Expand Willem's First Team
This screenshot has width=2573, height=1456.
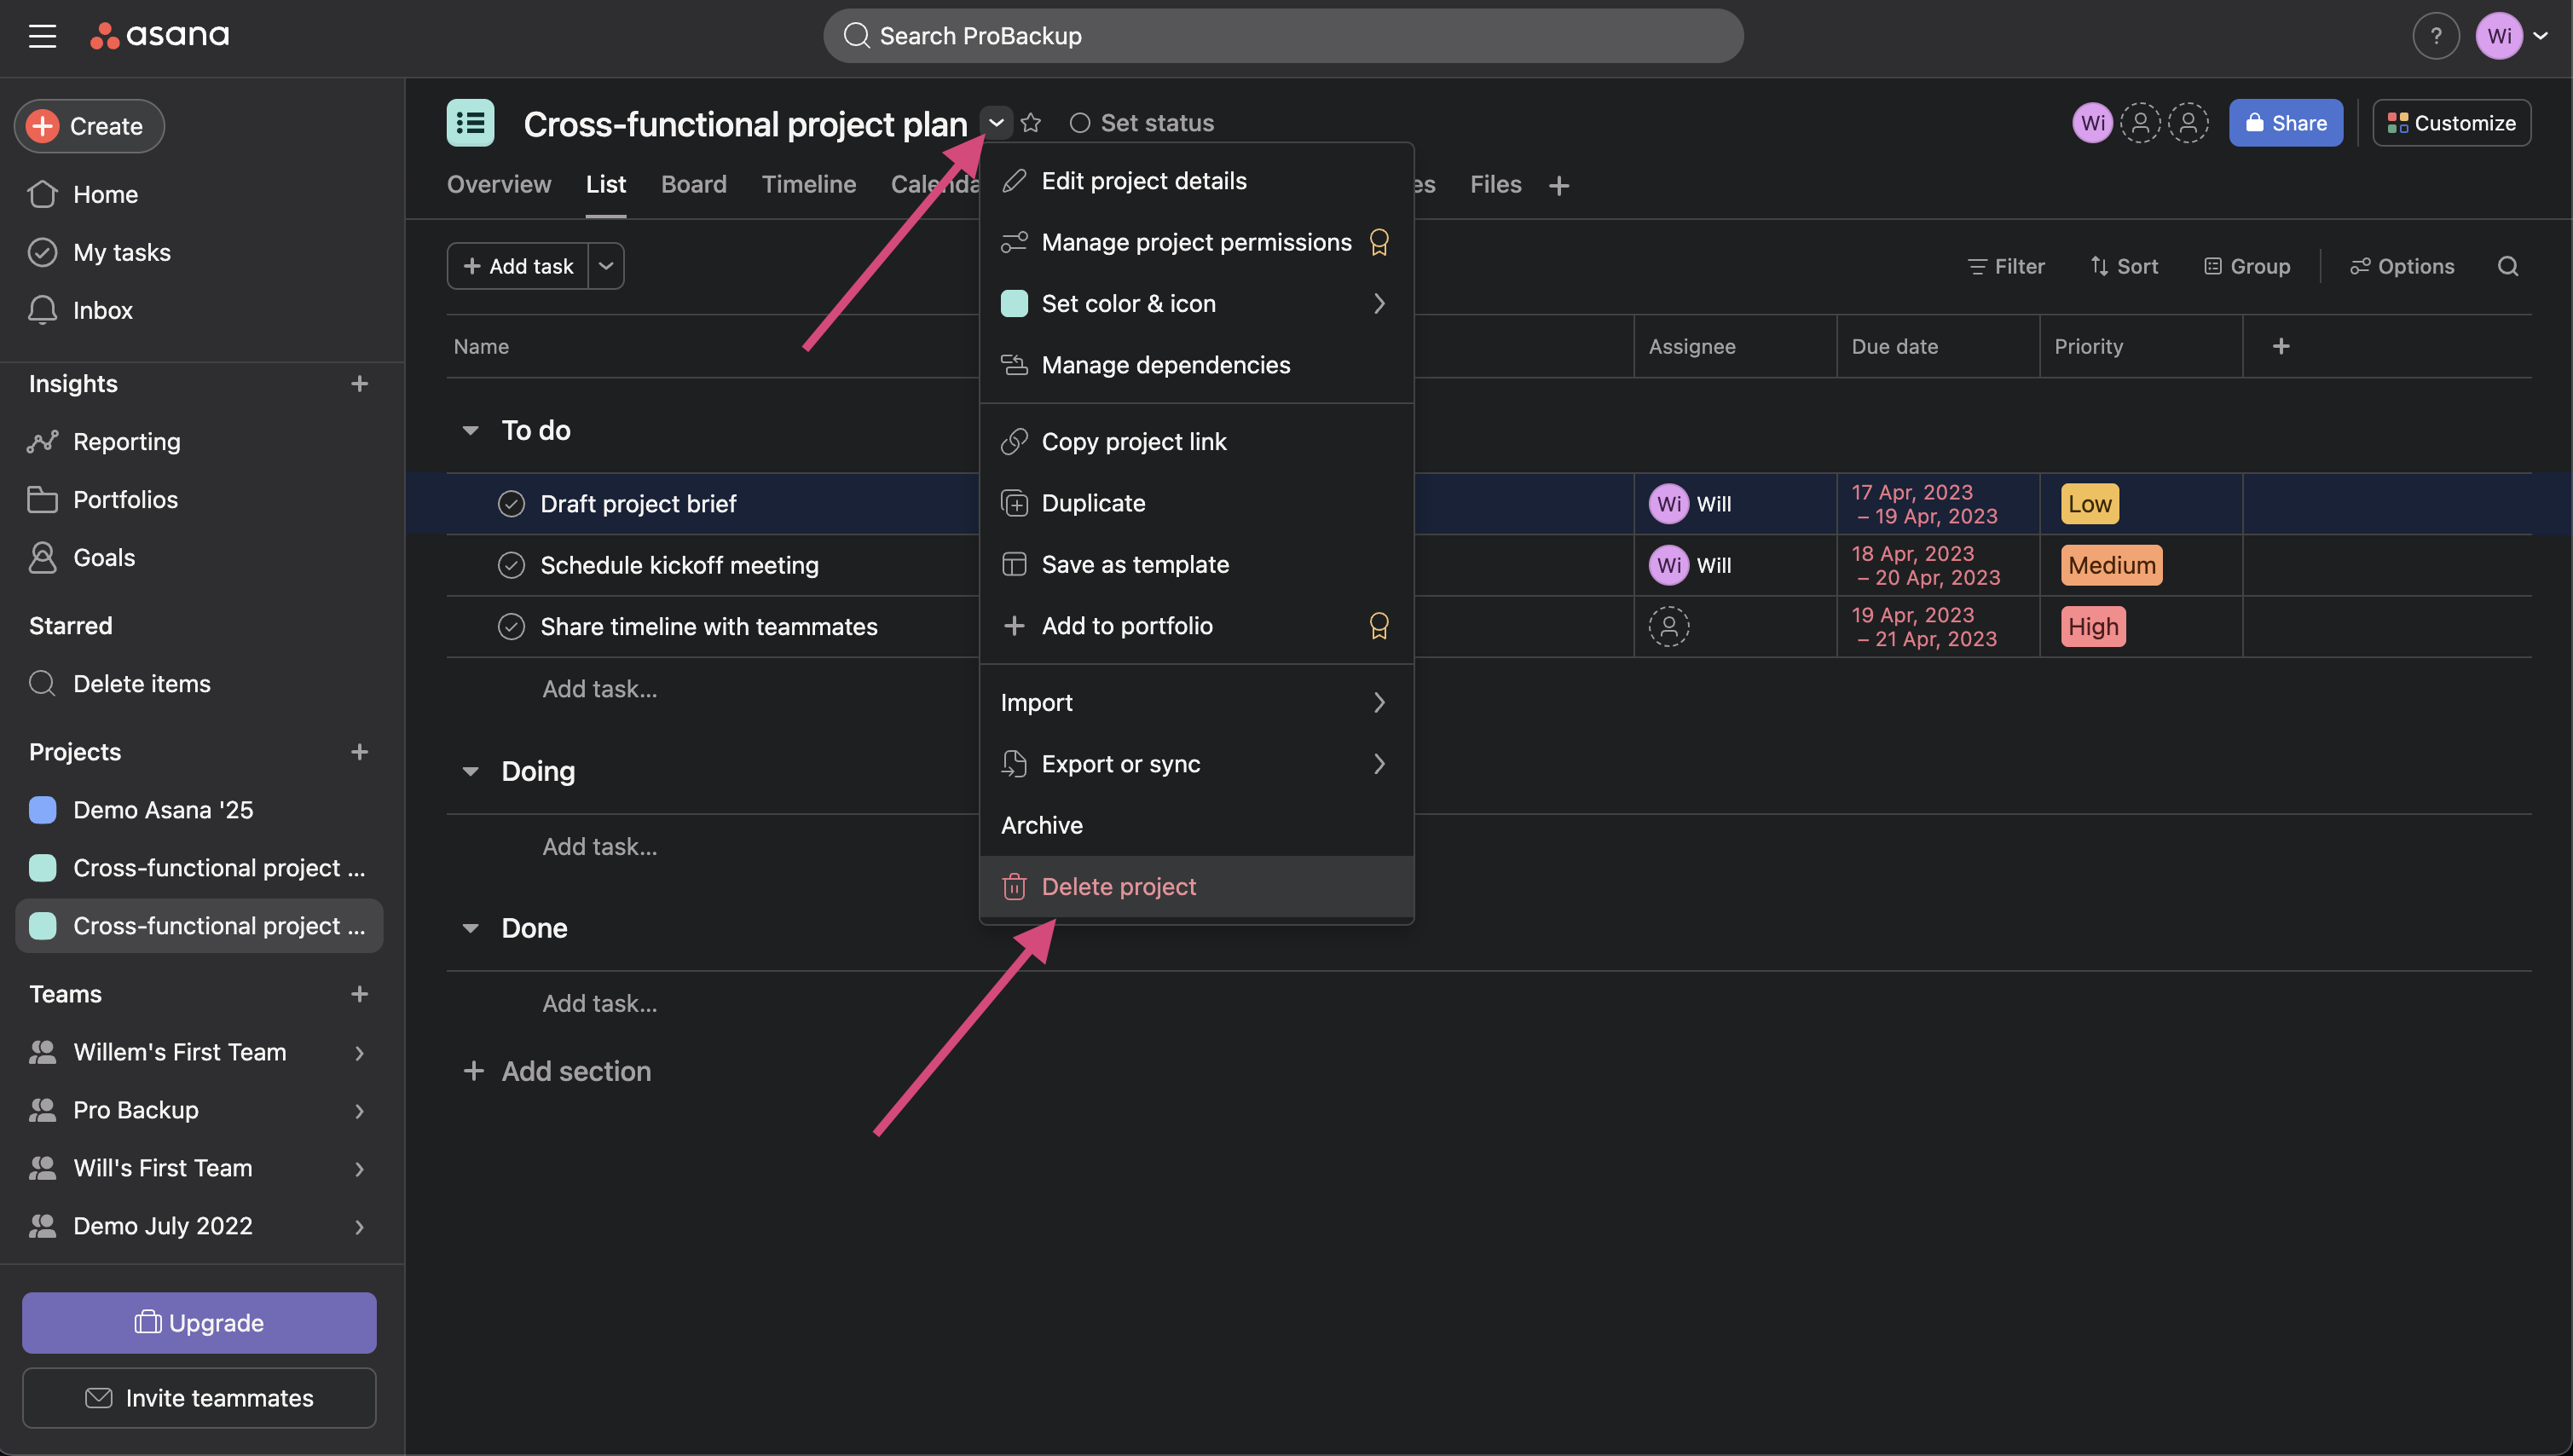[x=359, y=1052]
